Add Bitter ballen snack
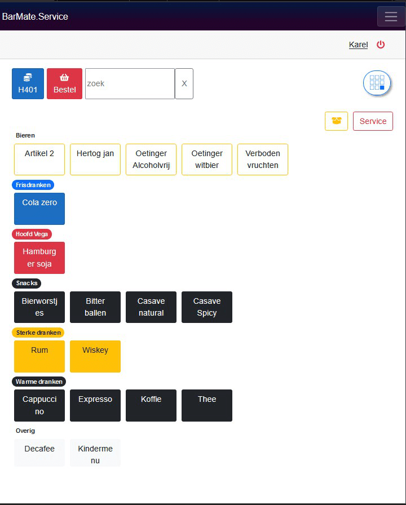Viewport: 406px width, 505px height. (x=95, y=307)
